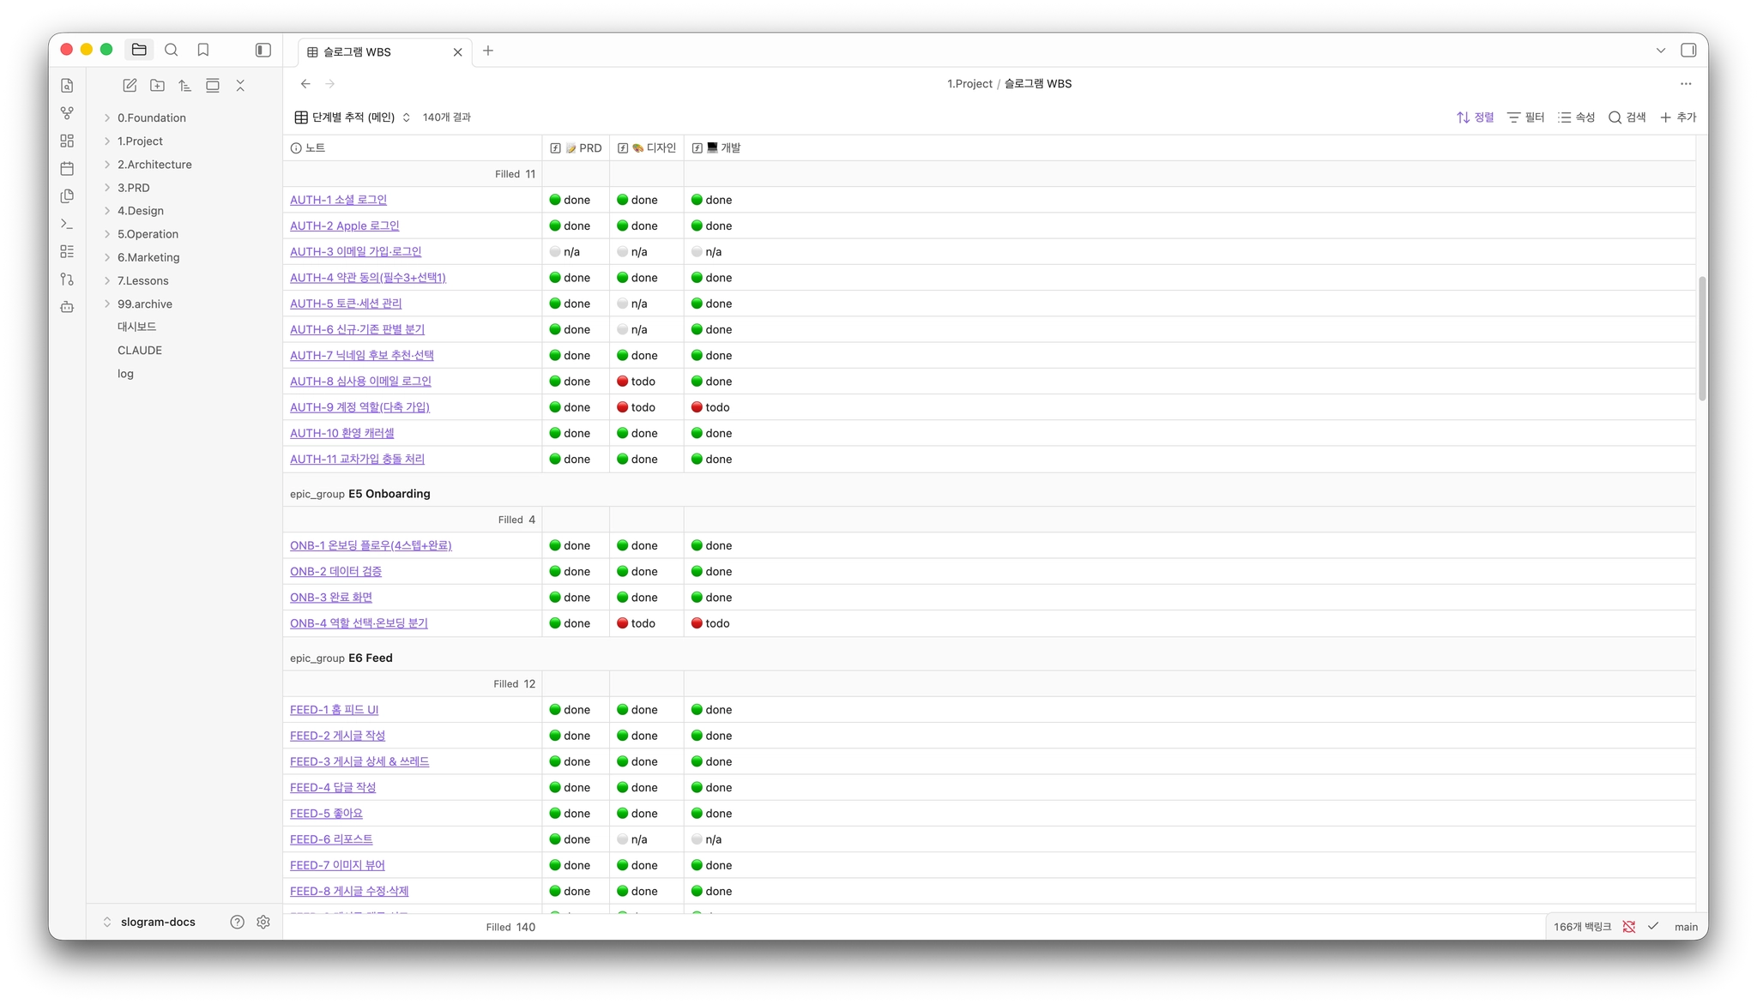Create a new folder in the file explorer
This screenshot has height=1004, width=1757.
tap(157, 85)
